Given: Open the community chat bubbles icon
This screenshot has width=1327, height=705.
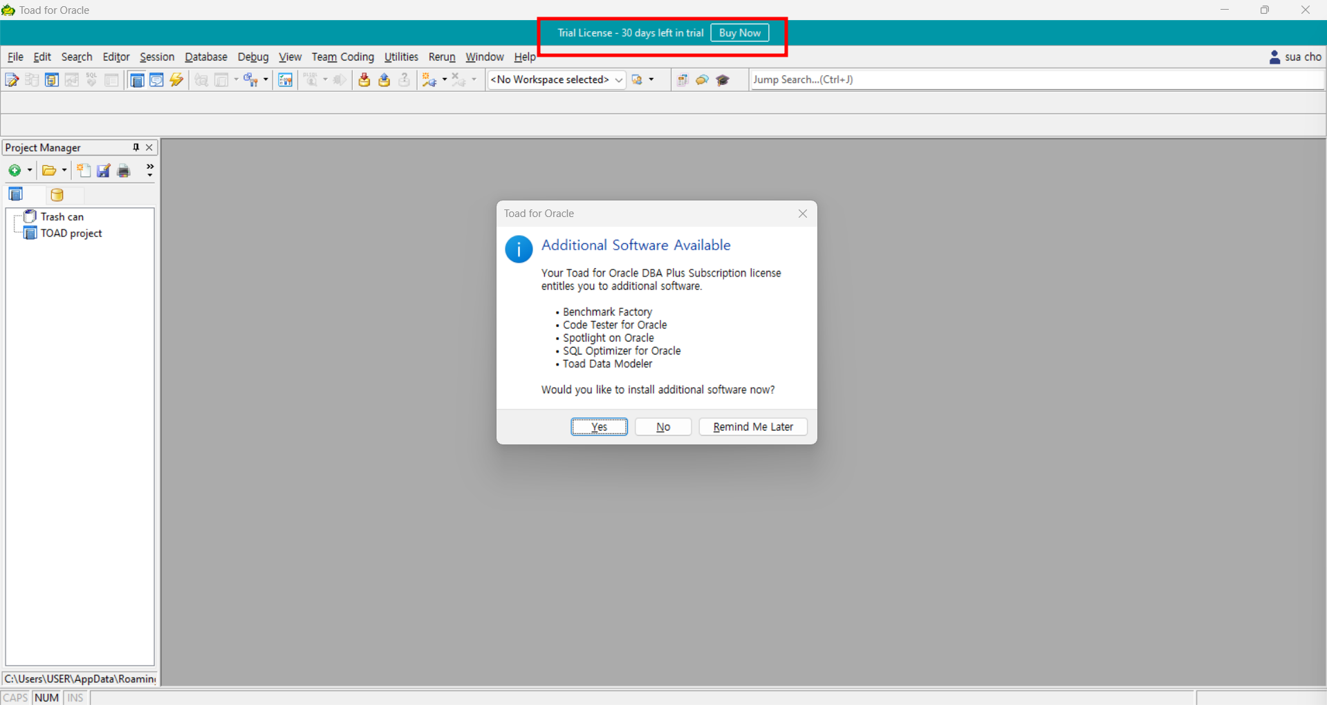Looking at the screenshot, I should (703, 80).
